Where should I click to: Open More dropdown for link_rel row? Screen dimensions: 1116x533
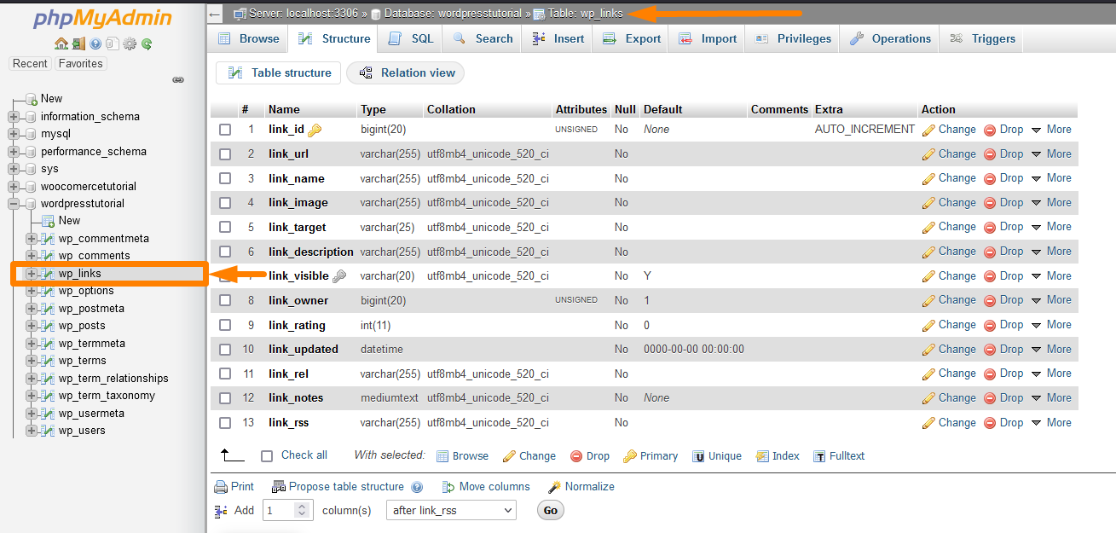1051,374
